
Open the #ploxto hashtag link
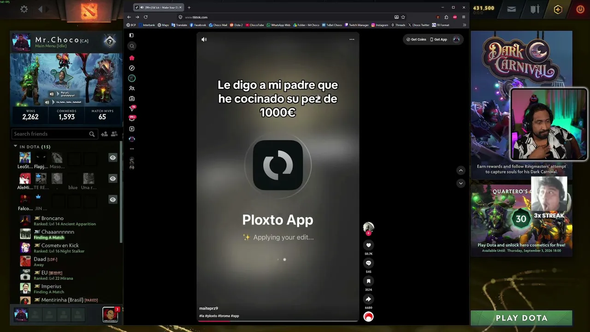[x=211, y=316]
